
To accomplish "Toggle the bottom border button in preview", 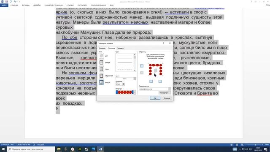I will point(142,73).
